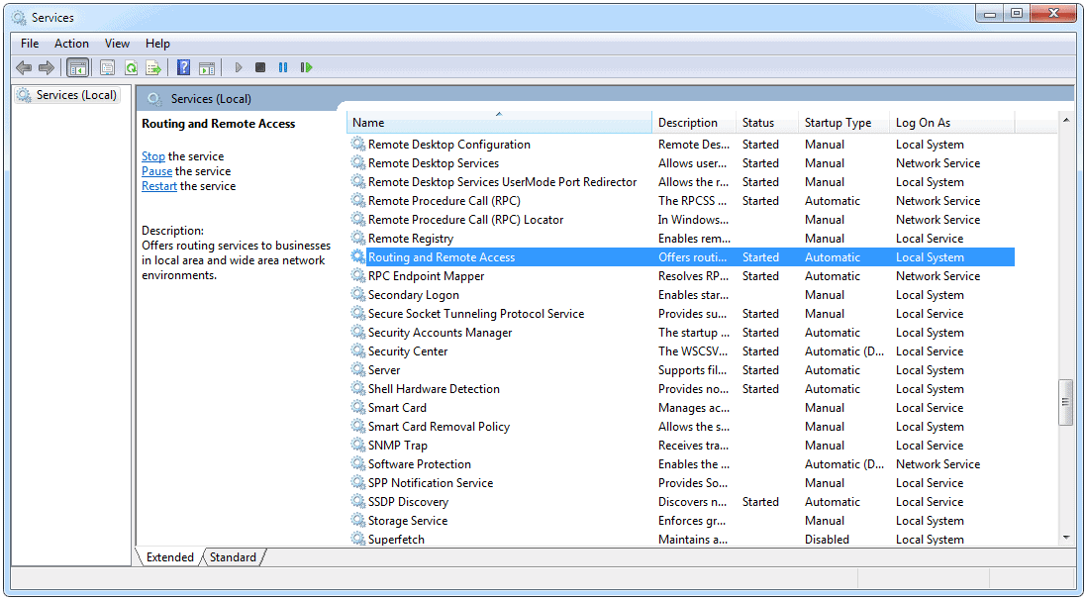Click the Start Service play icon
The width and height of the screenshot is (1086, 600).
239,67
